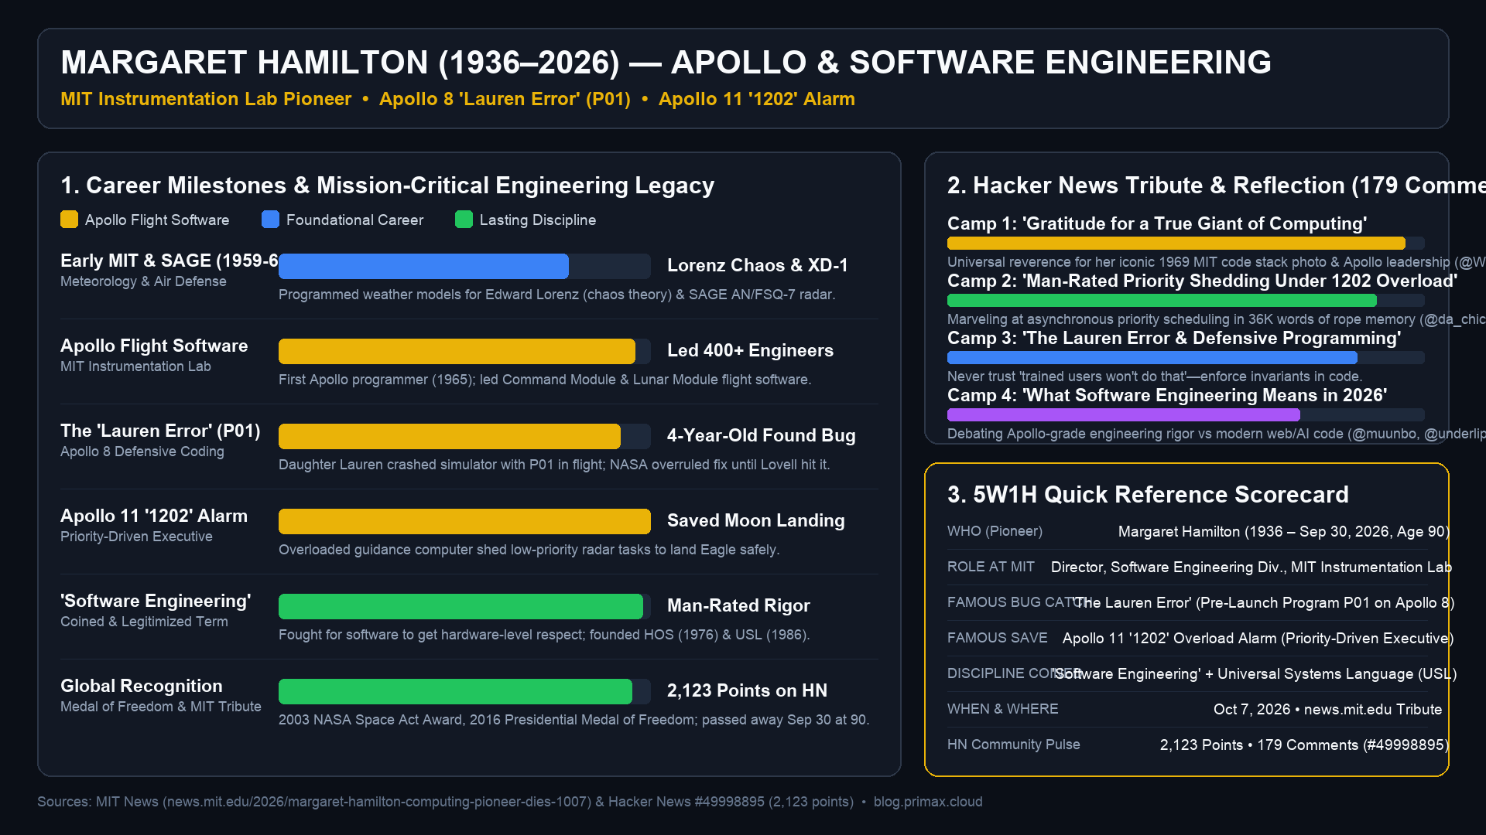Click 'Camp 2: Man-Rated Priority Shedding' title
This screenshot has height=835, width=1486.
click(x=1202, y=281)
